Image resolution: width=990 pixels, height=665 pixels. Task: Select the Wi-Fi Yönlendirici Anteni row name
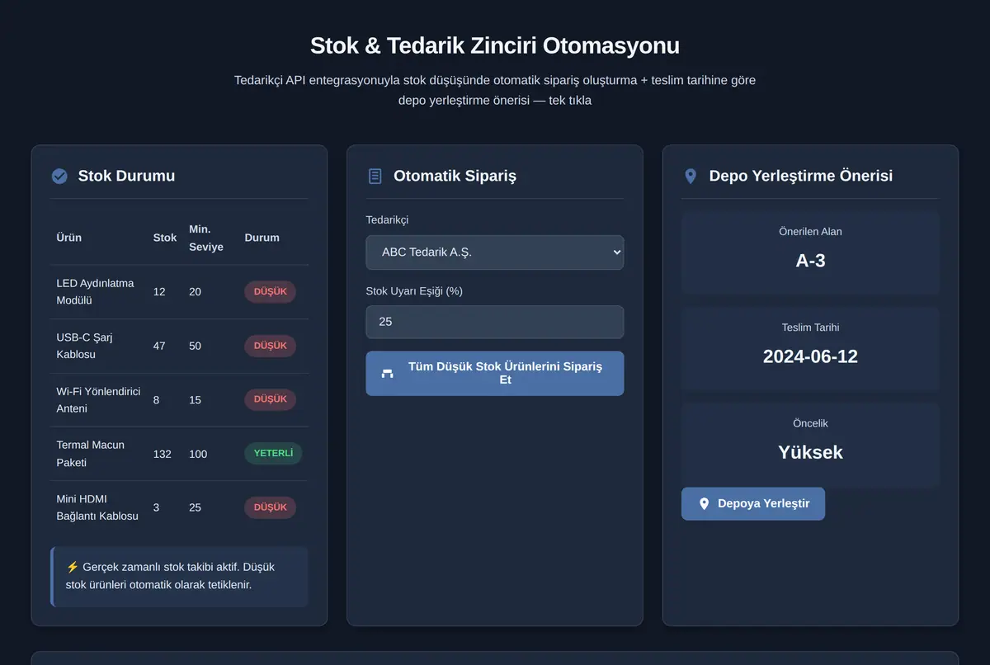(98, 399)
